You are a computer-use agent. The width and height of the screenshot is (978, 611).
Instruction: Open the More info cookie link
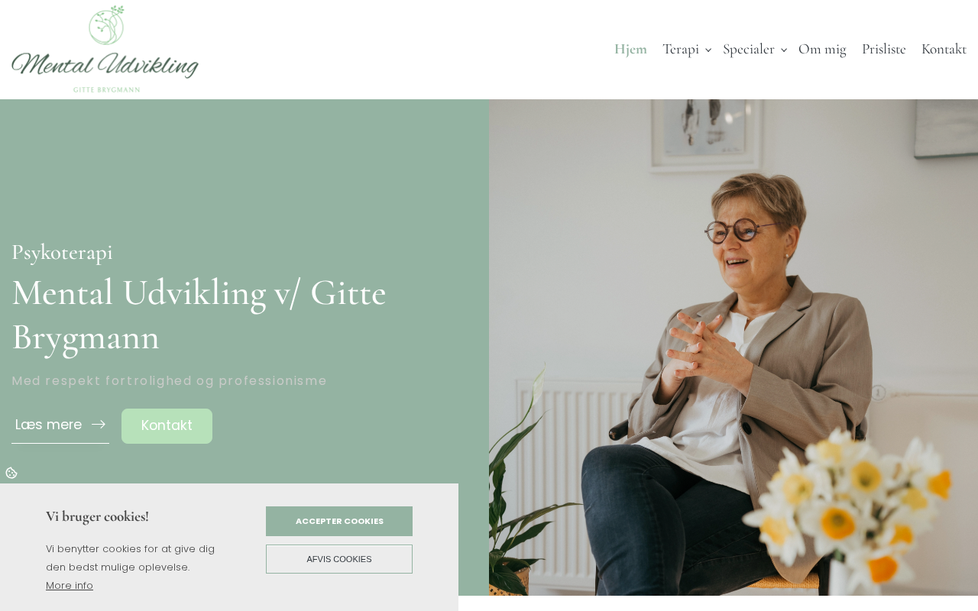coord(70,586)
